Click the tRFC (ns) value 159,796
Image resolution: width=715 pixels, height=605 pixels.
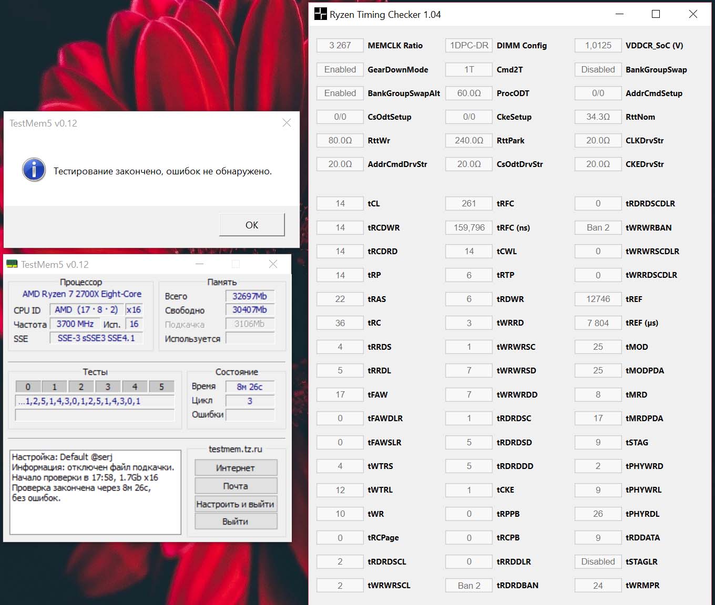click(469, 227)
